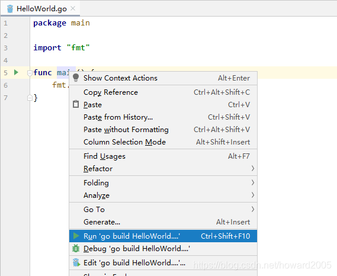Click the Go gopher icon on HelloWorld.go tab
Image resolution: width=337 pixels, height=276 pixels.
point(10,9)
